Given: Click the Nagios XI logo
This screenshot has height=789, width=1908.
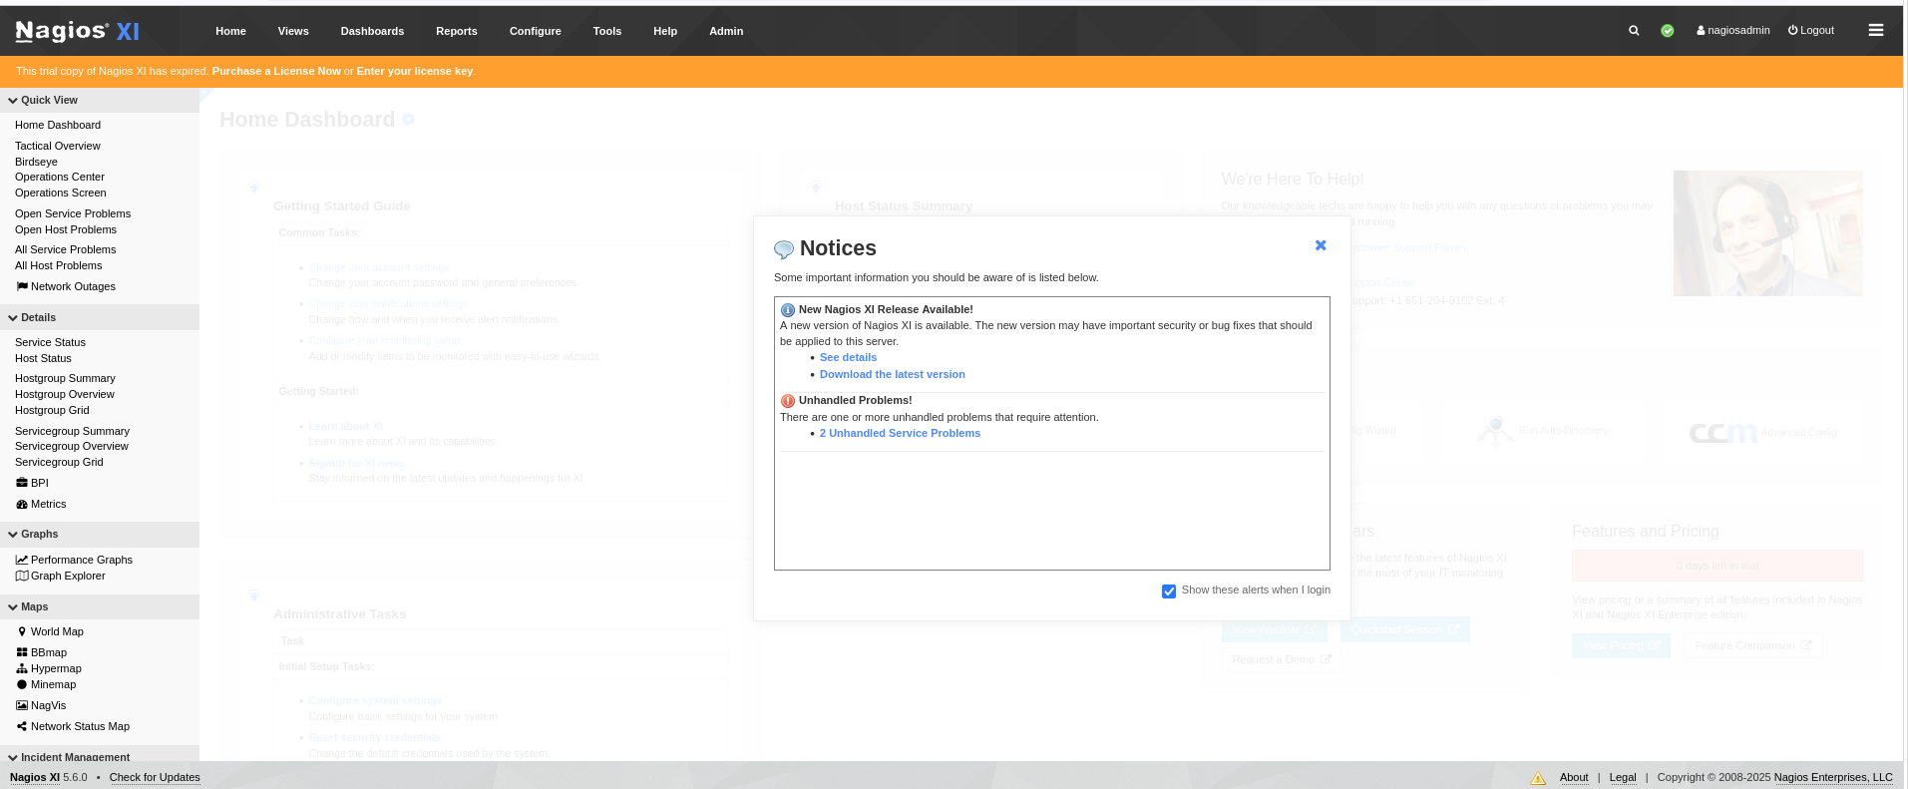Looking at the screenshot, I should tap(77, 31).
